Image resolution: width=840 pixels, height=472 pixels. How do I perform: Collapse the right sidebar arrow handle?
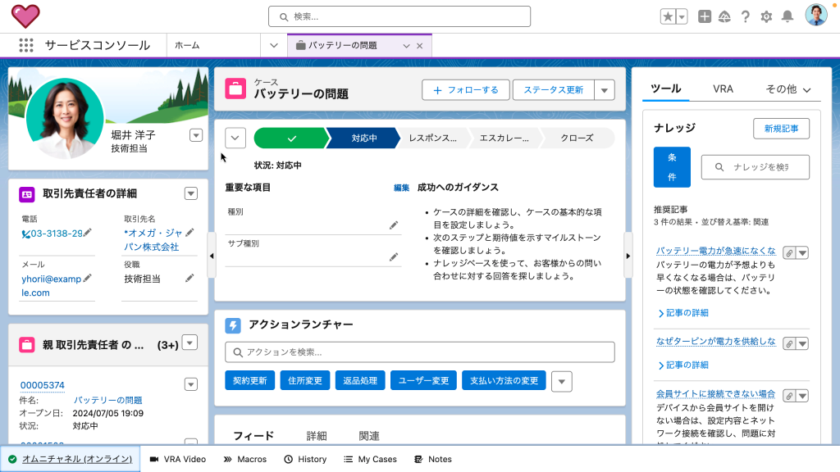point(628,256)
